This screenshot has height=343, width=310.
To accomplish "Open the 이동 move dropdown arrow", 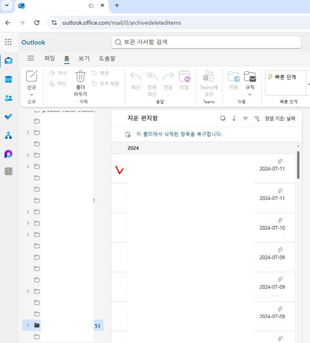I will pos(233,94).
